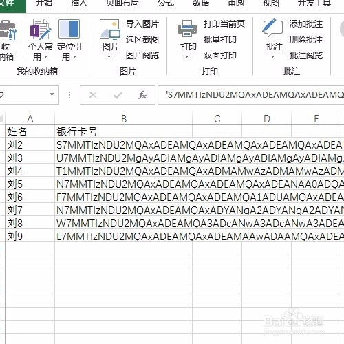Open the 收纳箱 toolbox icon

[8, 30]
